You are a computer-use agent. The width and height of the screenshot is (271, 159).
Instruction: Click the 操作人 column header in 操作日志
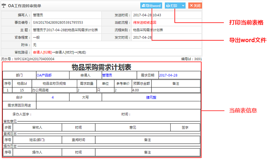coord(37,152)
